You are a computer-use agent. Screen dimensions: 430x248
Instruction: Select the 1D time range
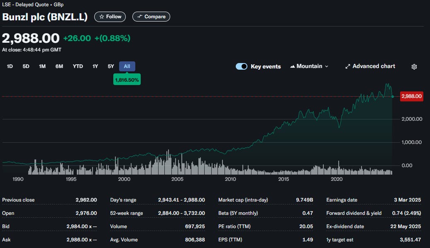coord(10,66)
